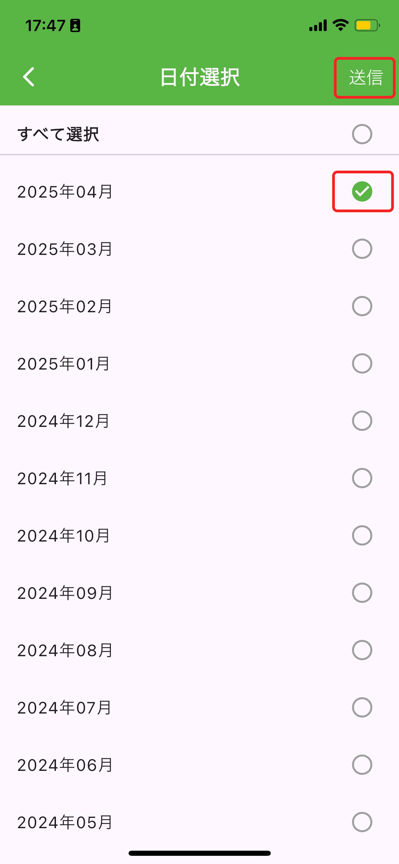Select the 2024年08月 circle
The width and height of the screenshot is (399, 864).
(362, 650)
